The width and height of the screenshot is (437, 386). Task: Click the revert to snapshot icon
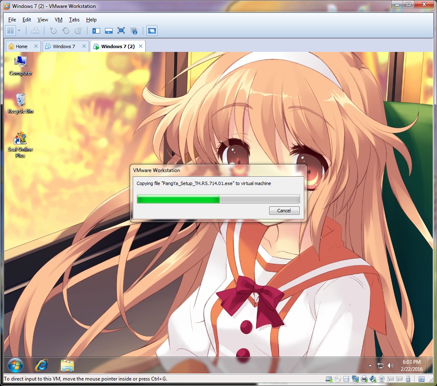(66, 31)
